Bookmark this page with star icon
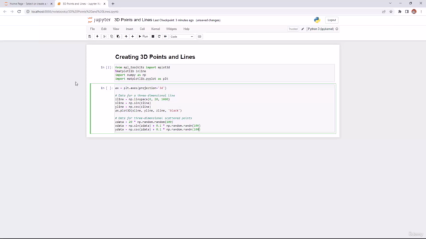The image size is (426, 239). (391, 12)
